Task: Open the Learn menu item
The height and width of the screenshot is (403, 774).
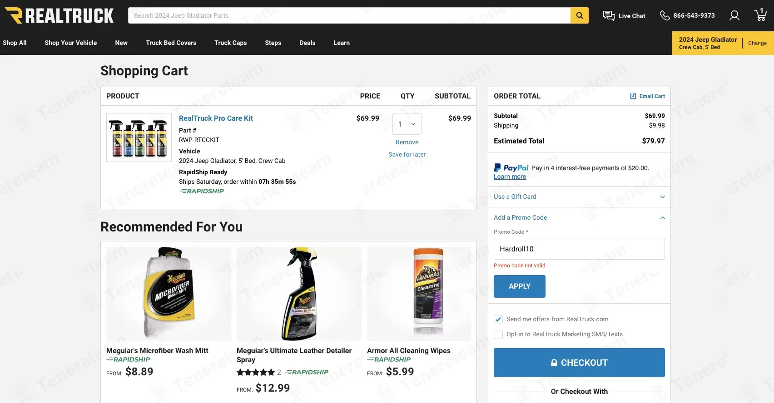Action: click(342, 43)
